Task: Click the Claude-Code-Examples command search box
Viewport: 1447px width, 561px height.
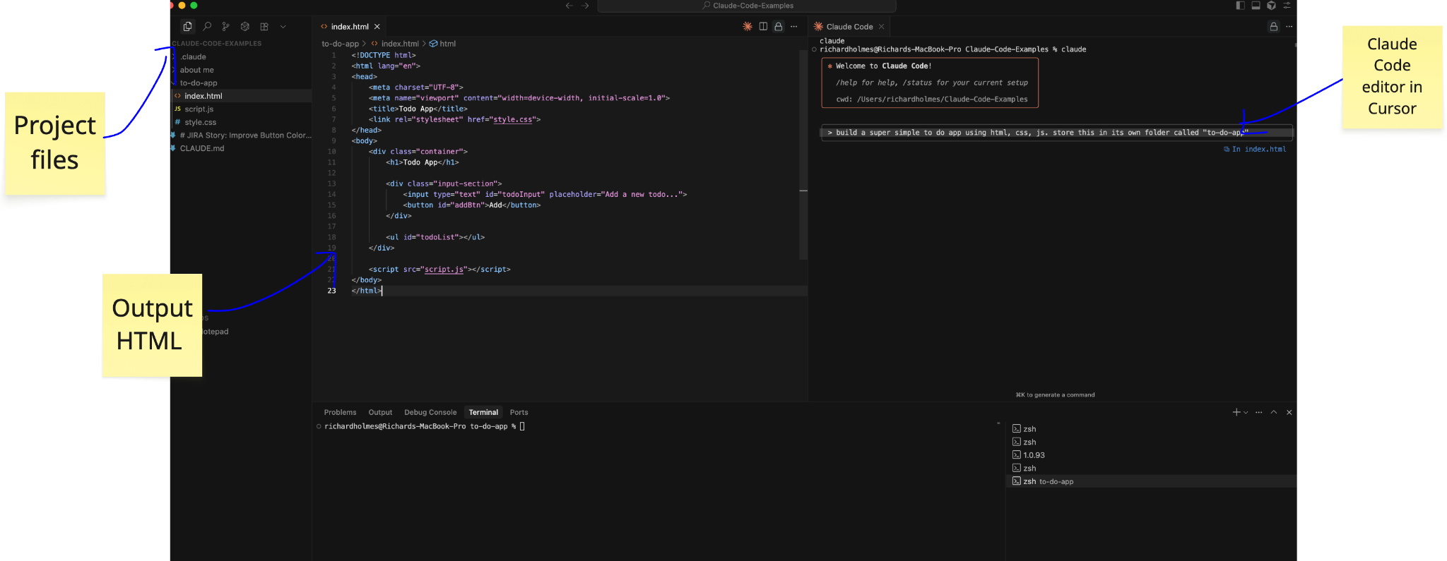Action: (x=747, y=6)
